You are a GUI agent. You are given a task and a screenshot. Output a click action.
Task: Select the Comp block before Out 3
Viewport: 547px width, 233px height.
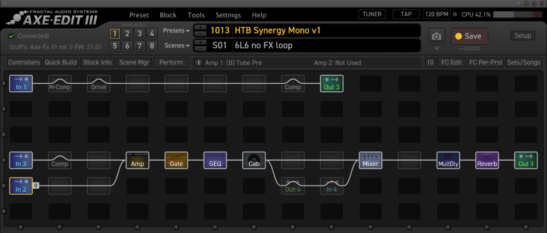[293, 84]
